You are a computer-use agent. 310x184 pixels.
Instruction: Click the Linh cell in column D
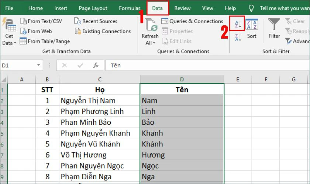pyautogui.click(x=182, y=111)
